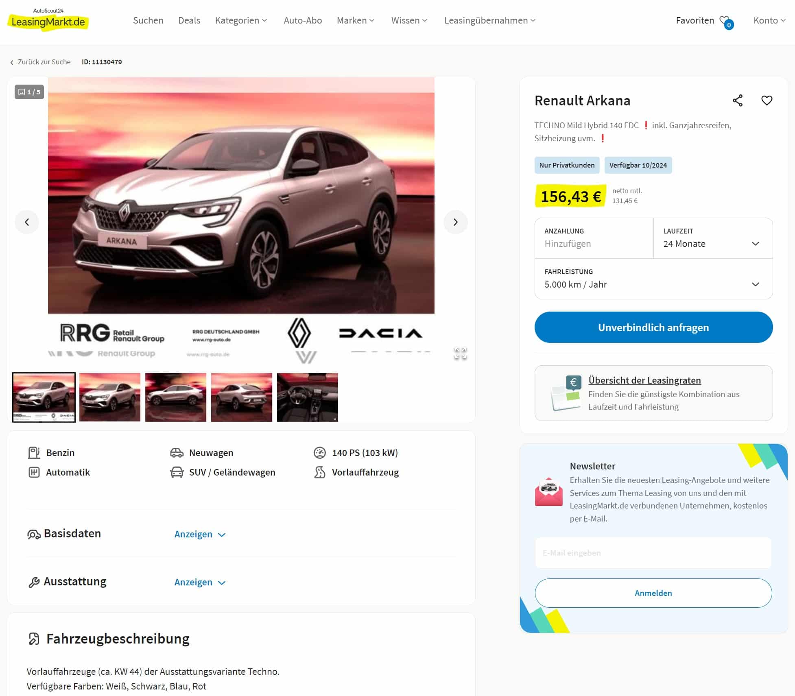Add Renault Arkana to favorites

coord(767,100)
